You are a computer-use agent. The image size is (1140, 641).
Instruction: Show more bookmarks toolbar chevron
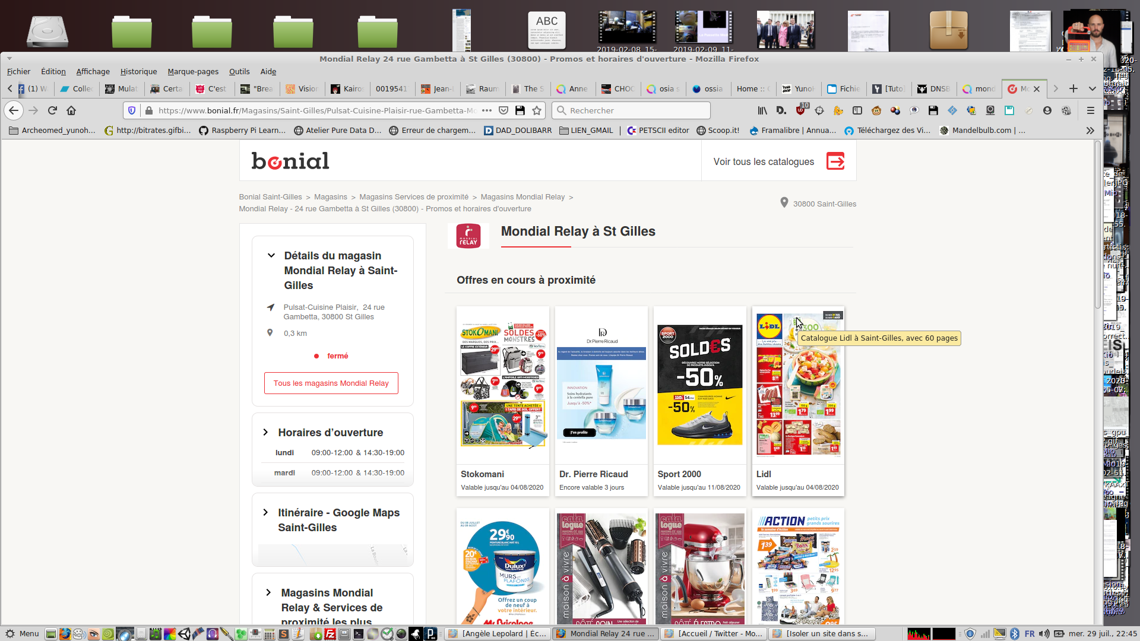(x=1090, y=131)
